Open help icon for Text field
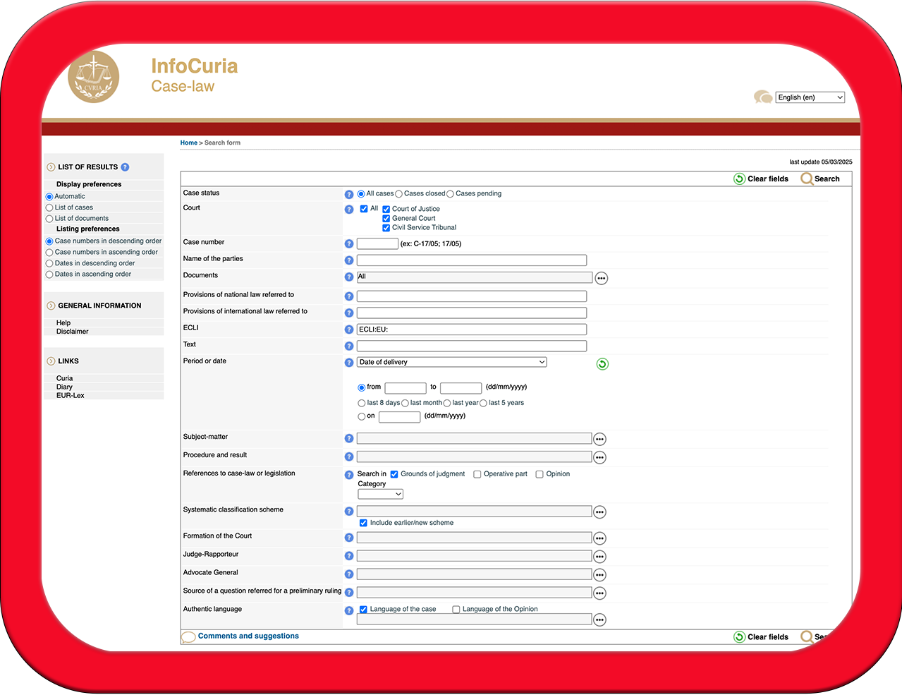This screenshot has height=695, width=902. coord(348,346)
